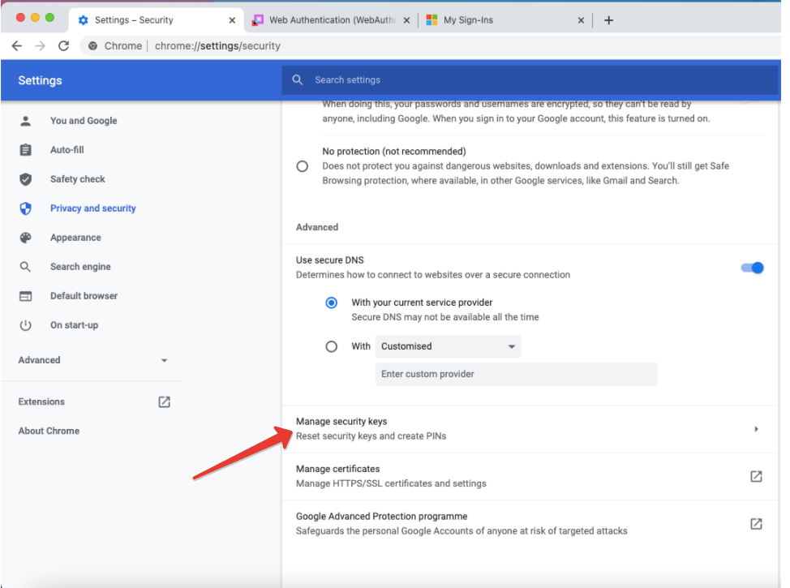This screenshot has height=588, width=790.
Task: Open Manage certificates external link icon
Action: (755, 476)
